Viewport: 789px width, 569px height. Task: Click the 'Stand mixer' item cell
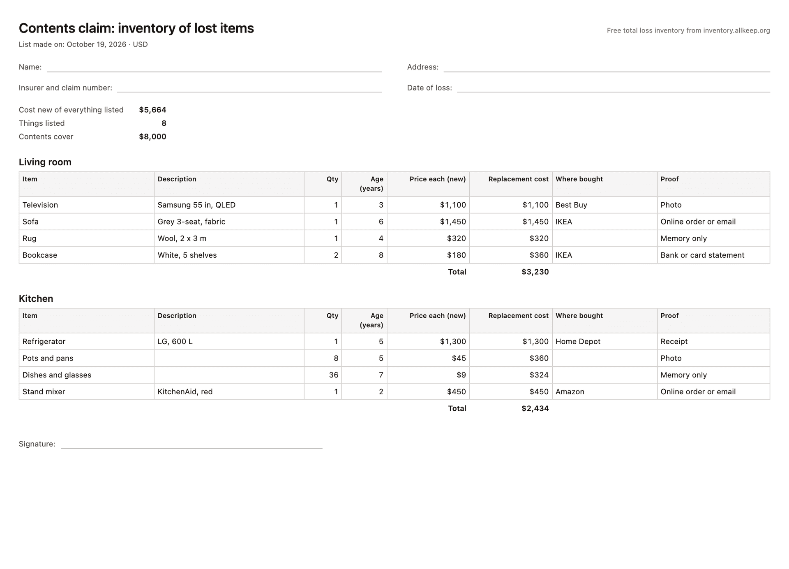tap(87, 391)
